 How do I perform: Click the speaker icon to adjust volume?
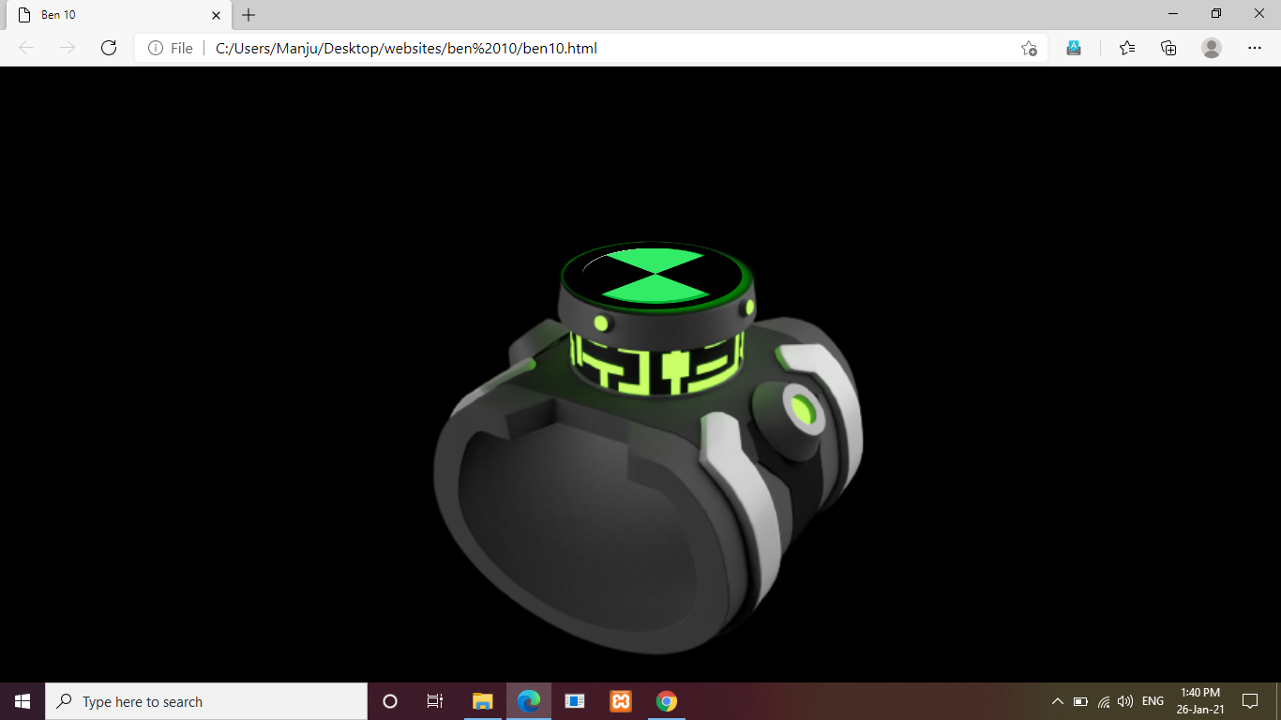(1125, 700)
